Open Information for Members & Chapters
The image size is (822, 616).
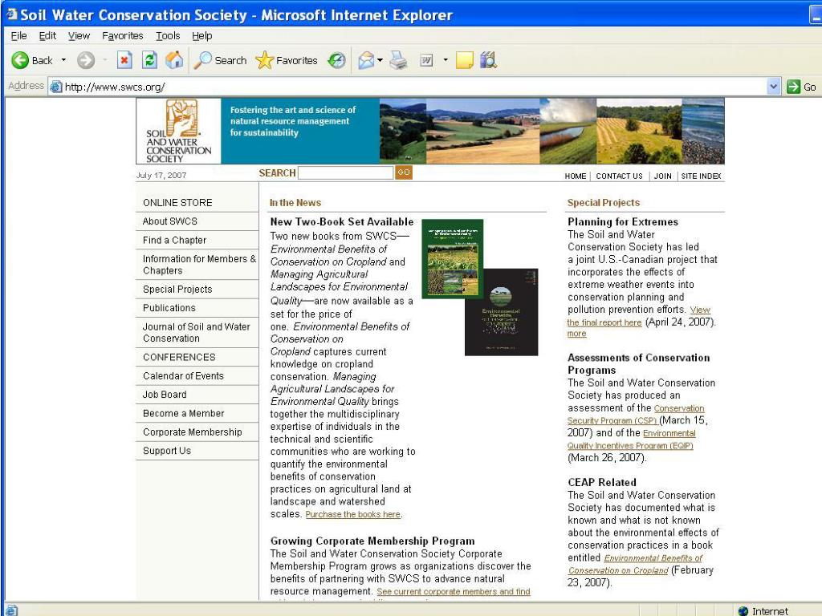199,265
